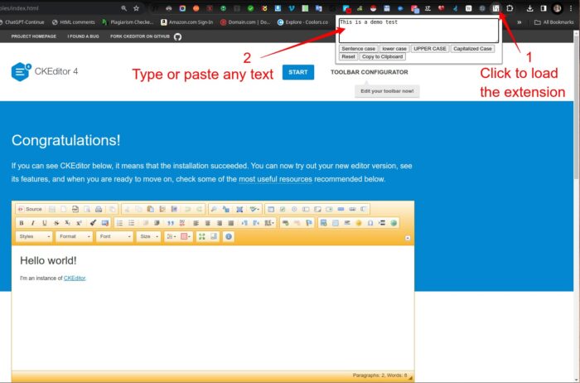This screenshot has width=580, height=383.
Task: Click Copy to Clipboard button
Action: [382, 56]
